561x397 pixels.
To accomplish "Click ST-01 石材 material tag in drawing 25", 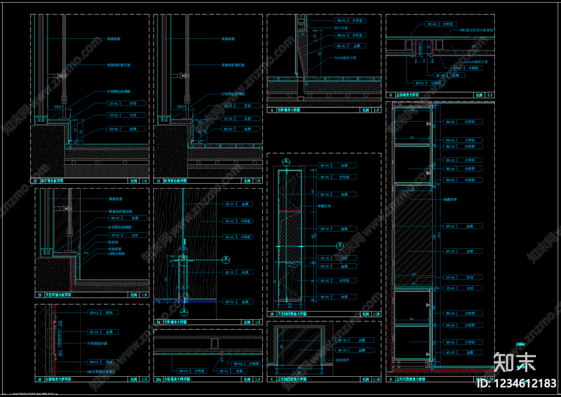I will [x=338, y=258].
